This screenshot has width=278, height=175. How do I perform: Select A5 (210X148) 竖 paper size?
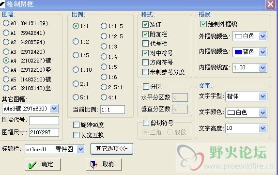[x=6, y=88]
